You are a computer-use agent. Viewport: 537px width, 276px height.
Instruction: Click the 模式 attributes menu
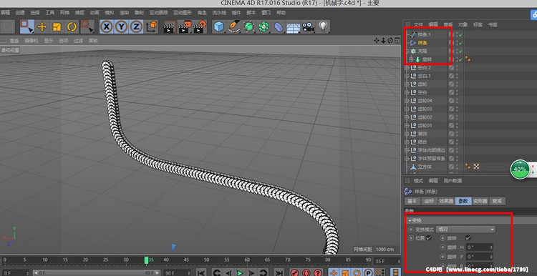click(419, 181)
